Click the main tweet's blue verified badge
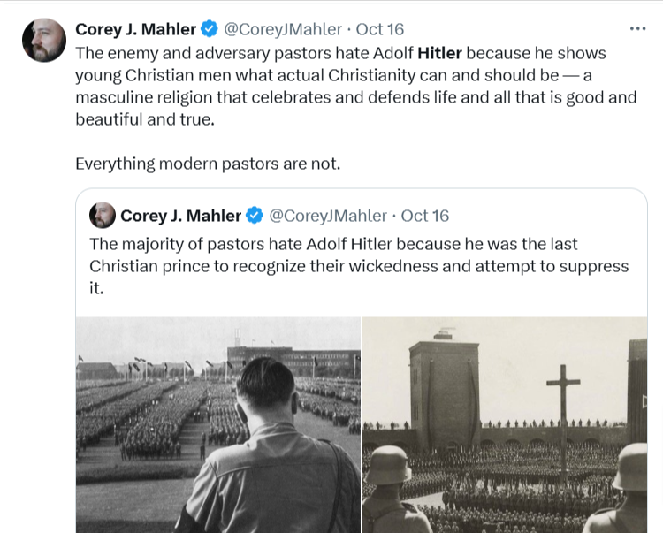This screenshot has width=663, height=533. coord(208,29)
